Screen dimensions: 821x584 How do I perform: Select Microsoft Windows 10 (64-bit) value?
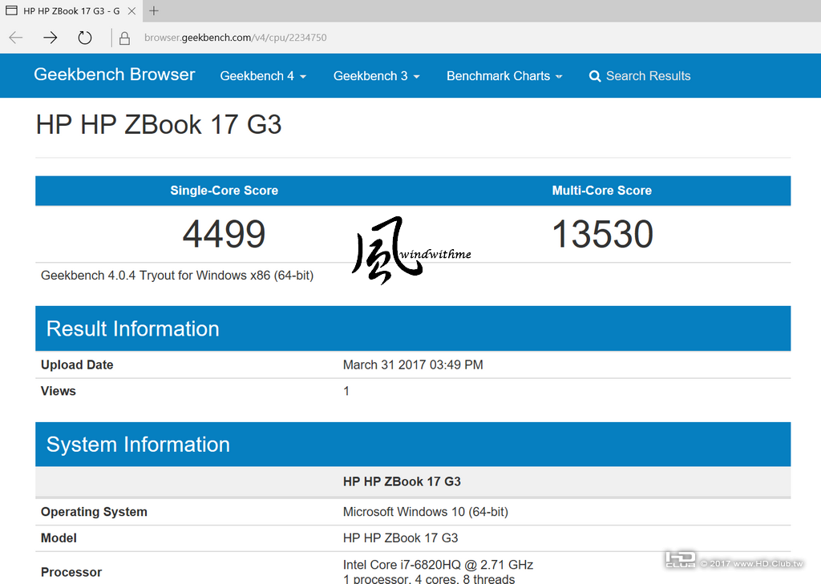tap(425, 512)
